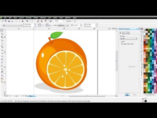The image size is (157, 118).
Task: Select the Eyedropper tool
Action: click(2, 72)
